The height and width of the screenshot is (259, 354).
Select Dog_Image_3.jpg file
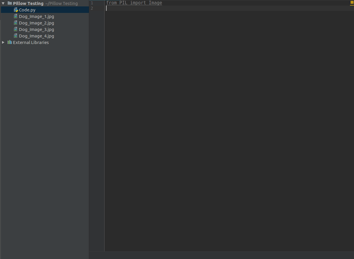(36, 29)
